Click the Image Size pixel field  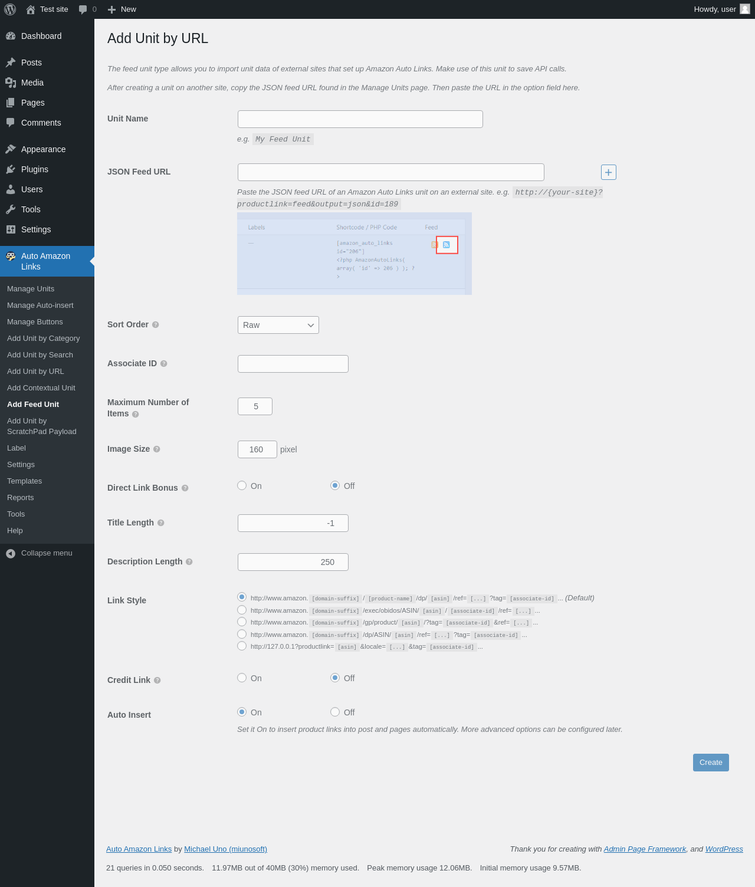click(257, 449)
